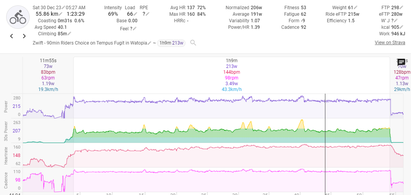Image resolution: width=411 pixels, height=195 pixels.
Task: Edit the 55.86 km distance pencil
Action: [x=60, y=14]
